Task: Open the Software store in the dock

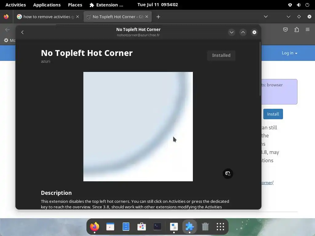Action: click(x=142, y=226)
